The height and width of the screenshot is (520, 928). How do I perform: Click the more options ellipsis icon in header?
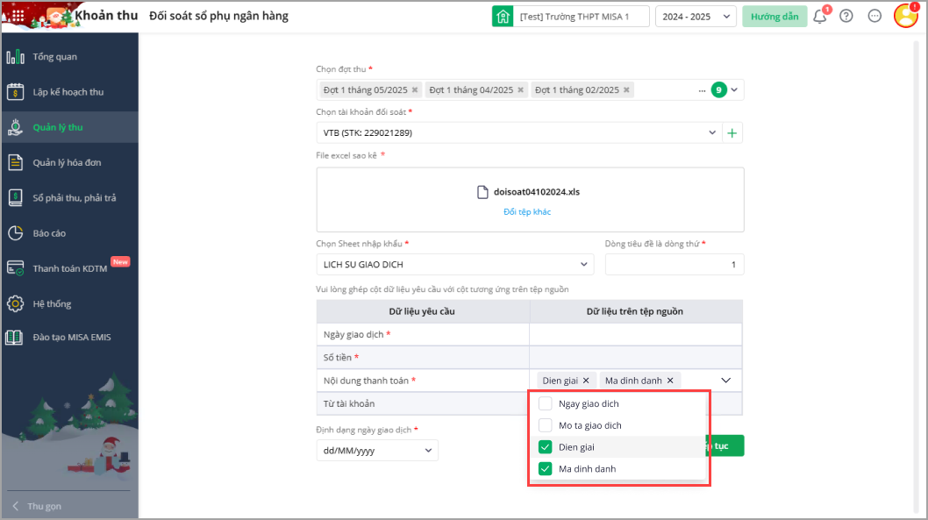pos(874,16)
